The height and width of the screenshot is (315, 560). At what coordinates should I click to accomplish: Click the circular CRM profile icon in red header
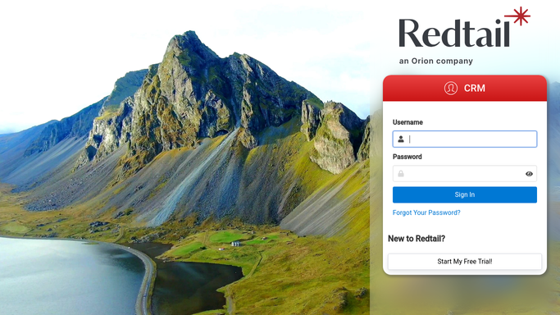pyautogui.click(x=451, y=88)
